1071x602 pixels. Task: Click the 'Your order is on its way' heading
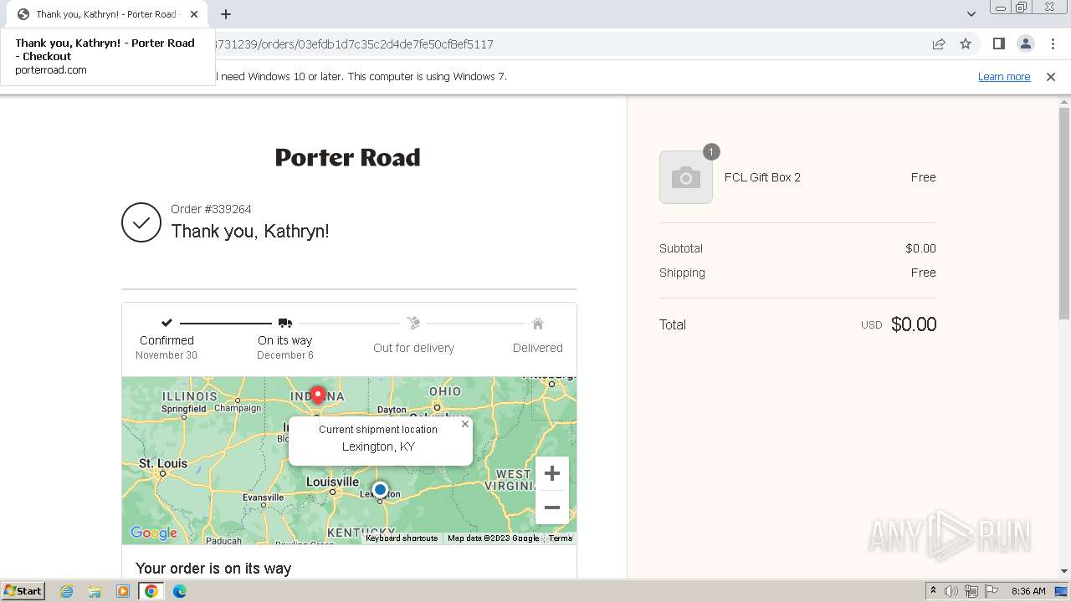213,569
